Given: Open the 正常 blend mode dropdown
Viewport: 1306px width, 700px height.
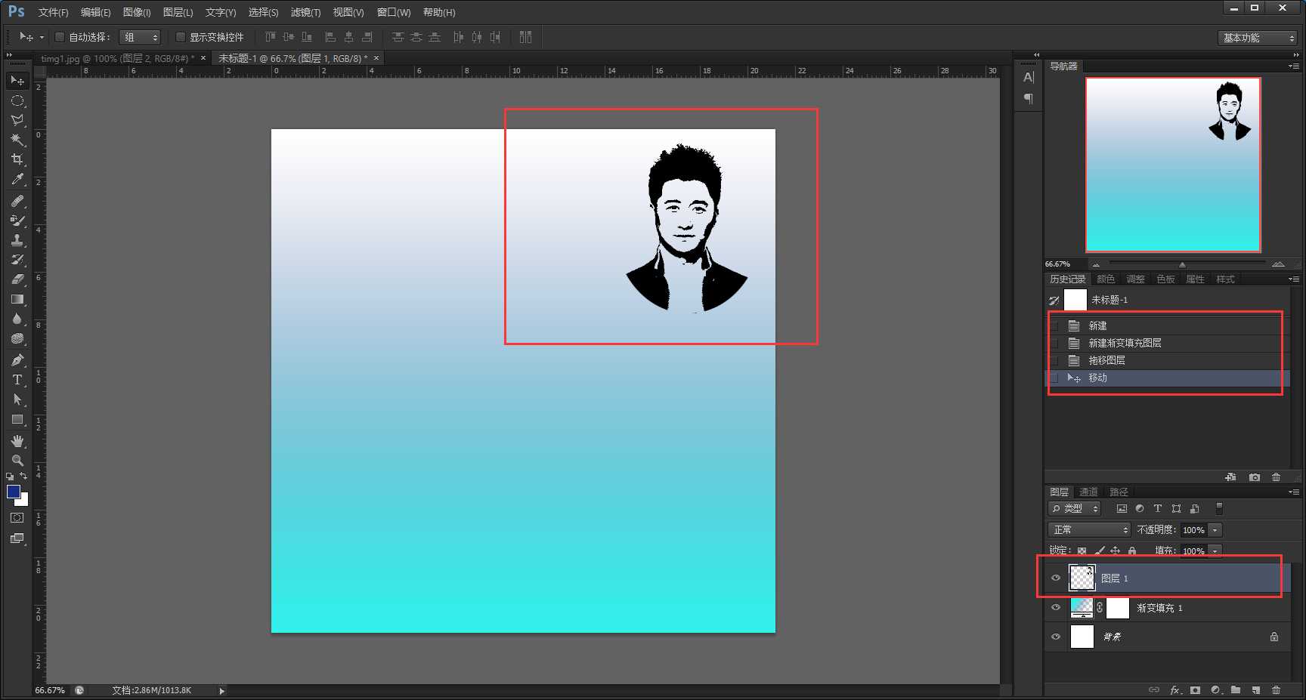Looking at the screenshot, I should point(1089,529).
